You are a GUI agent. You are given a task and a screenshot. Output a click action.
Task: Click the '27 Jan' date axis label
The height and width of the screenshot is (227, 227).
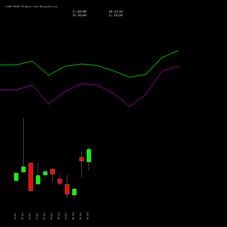coord(37,216)
